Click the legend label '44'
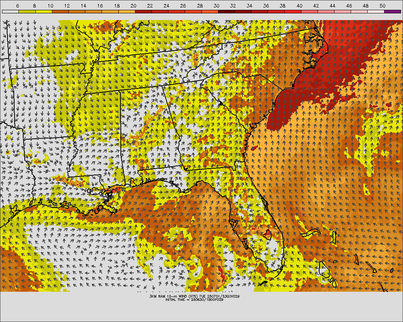The width and height of the screenshot is (403, 322). (333, 6)
